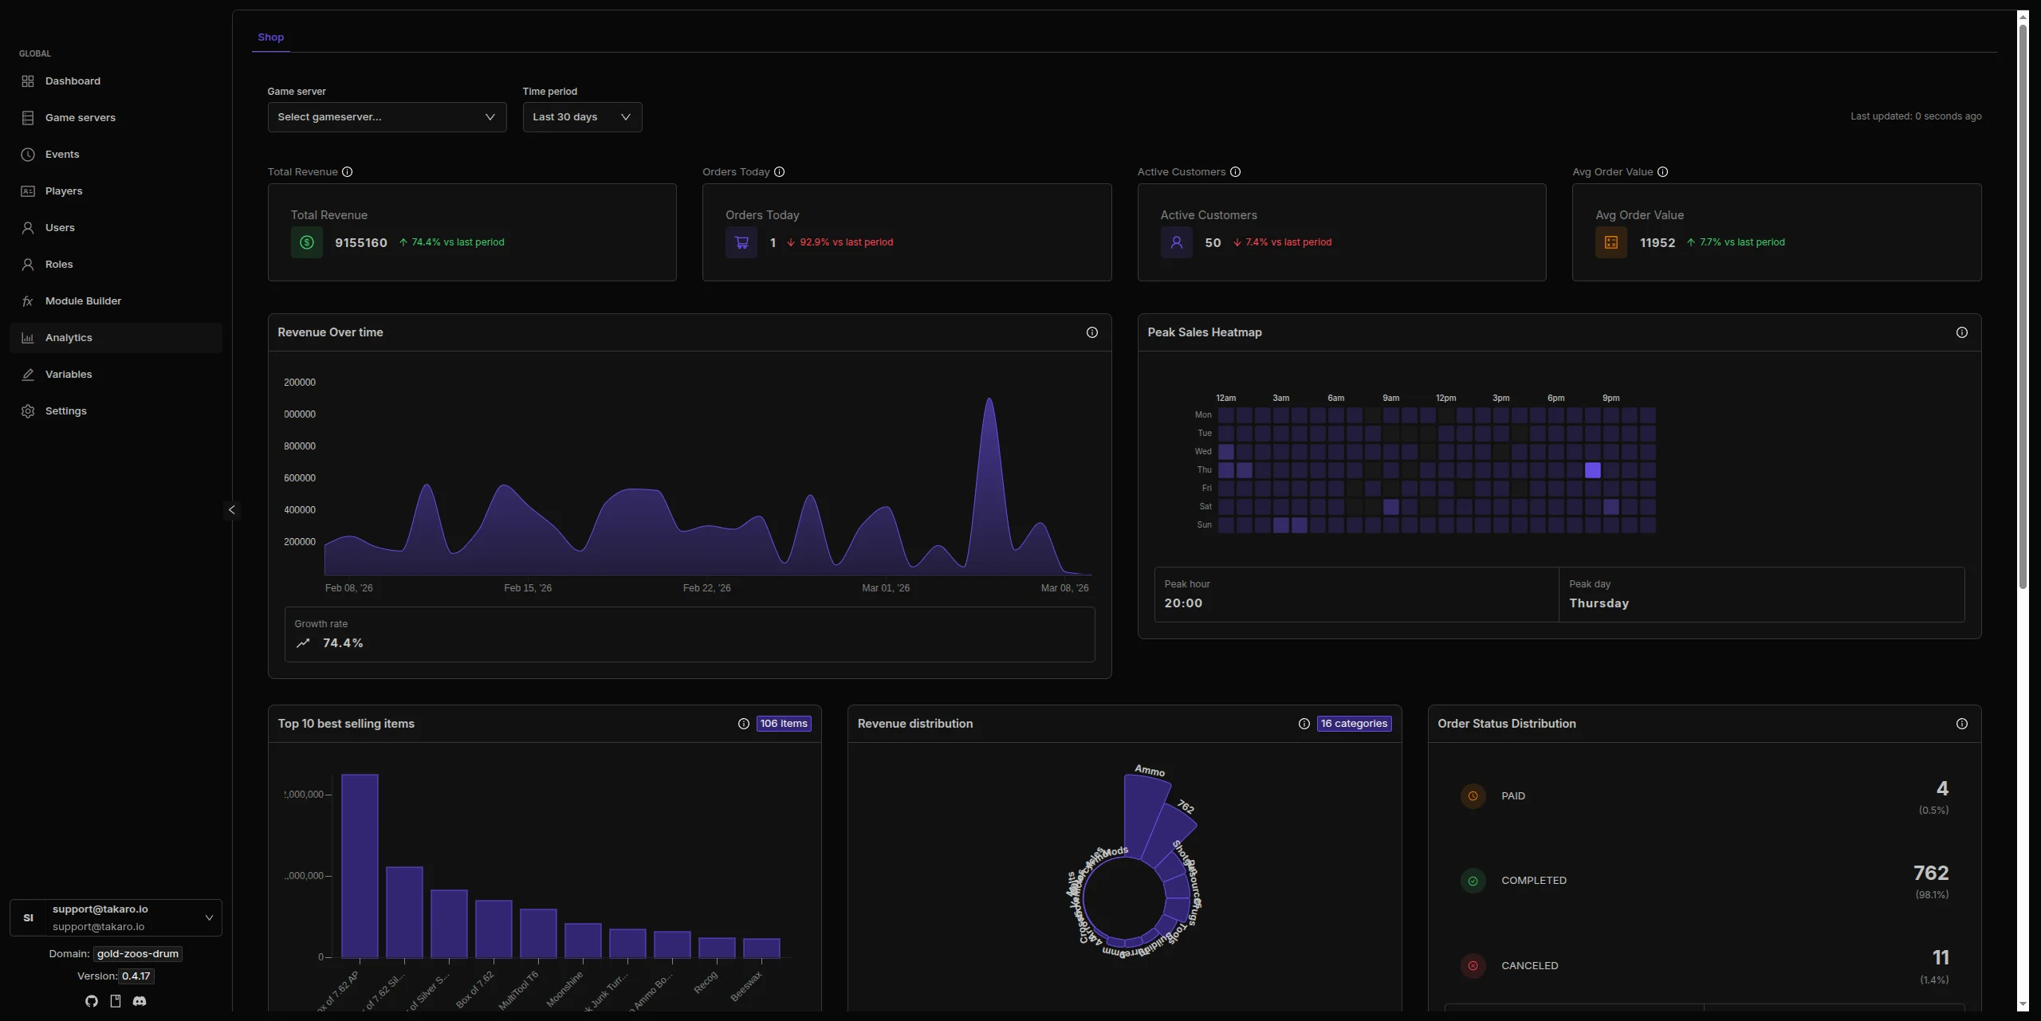
Task: Open Settings from the sidebar
Action: pos(65,410)
